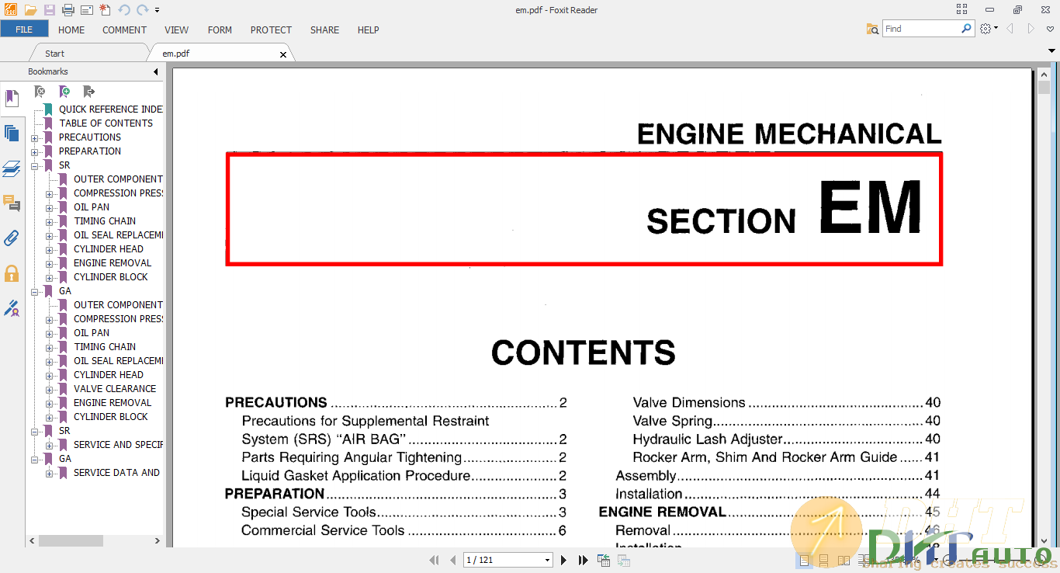Click the Save floppy disk icon
Screen dimensions: 1060x573
[x=50, y=10]
